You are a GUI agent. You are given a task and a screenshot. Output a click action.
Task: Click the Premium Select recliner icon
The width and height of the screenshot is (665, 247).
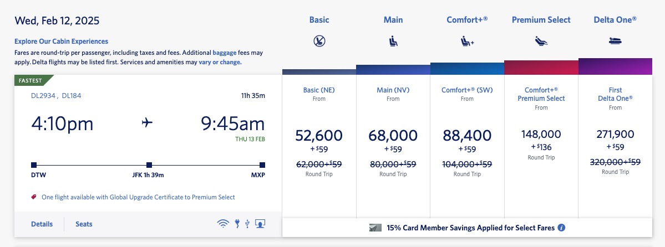541,41
